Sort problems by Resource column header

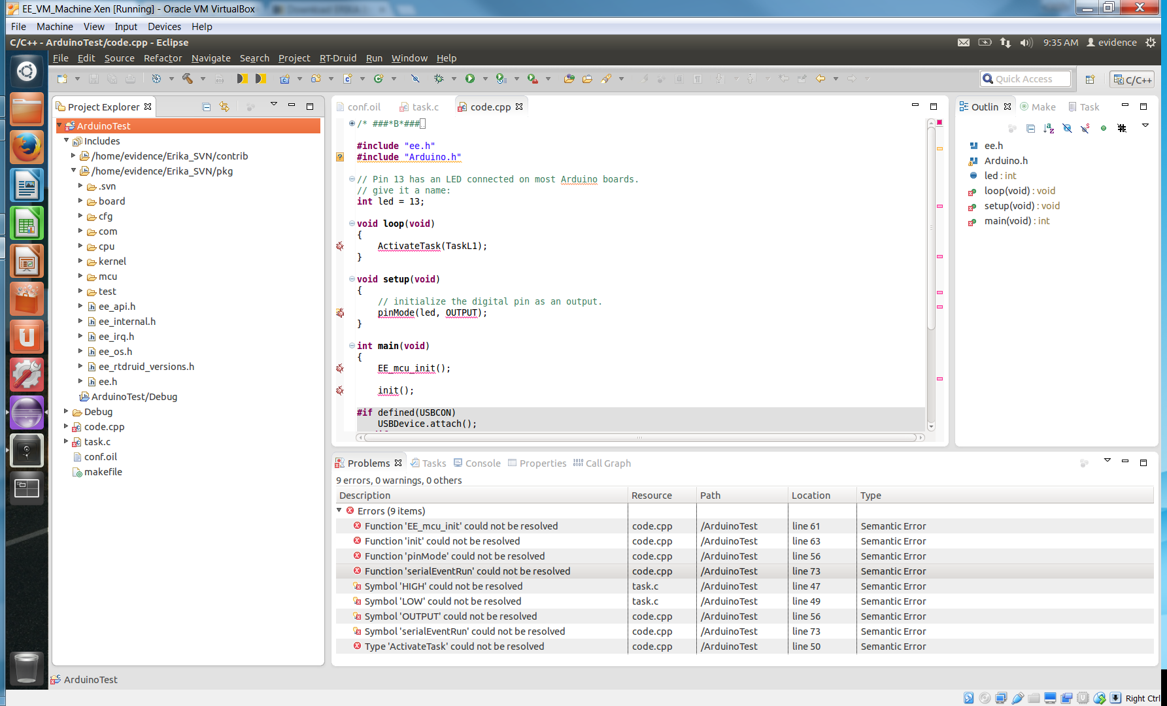(662, 496)
